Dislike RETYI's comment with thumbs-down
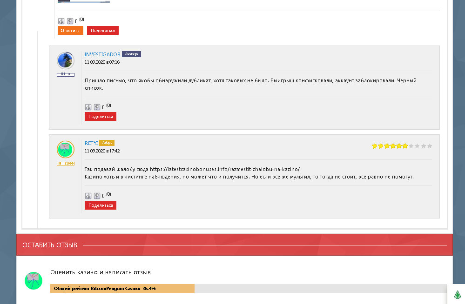Screen dimensions: 465x304 tap(97, 196)
